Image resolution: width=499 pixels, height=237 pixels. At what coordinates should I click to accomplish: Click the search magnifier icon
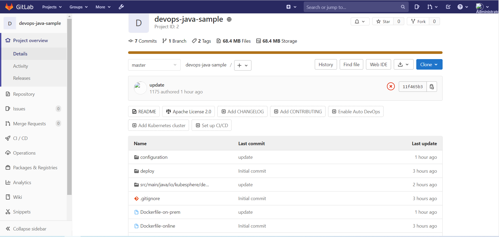[x=403, y=7]
